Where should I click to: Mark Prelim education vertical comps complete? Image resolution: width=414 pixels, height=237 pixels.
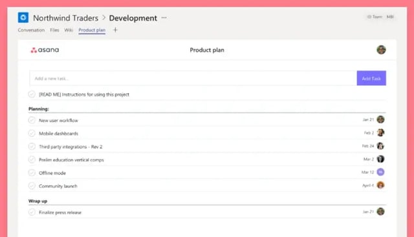coord(32,160)
